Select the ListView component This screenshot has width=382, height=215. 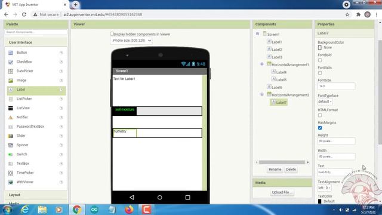point(23,108)
